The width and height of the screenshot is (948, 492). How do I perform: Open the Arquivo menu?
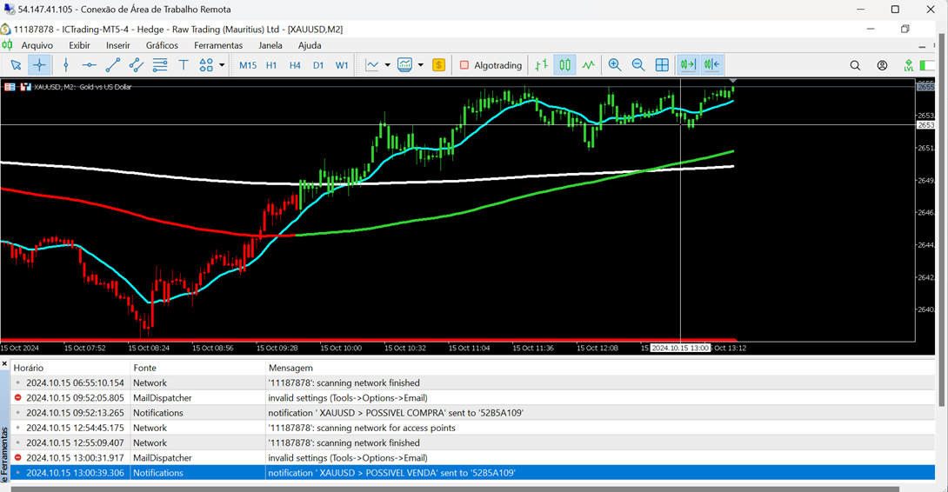(37, 45)
